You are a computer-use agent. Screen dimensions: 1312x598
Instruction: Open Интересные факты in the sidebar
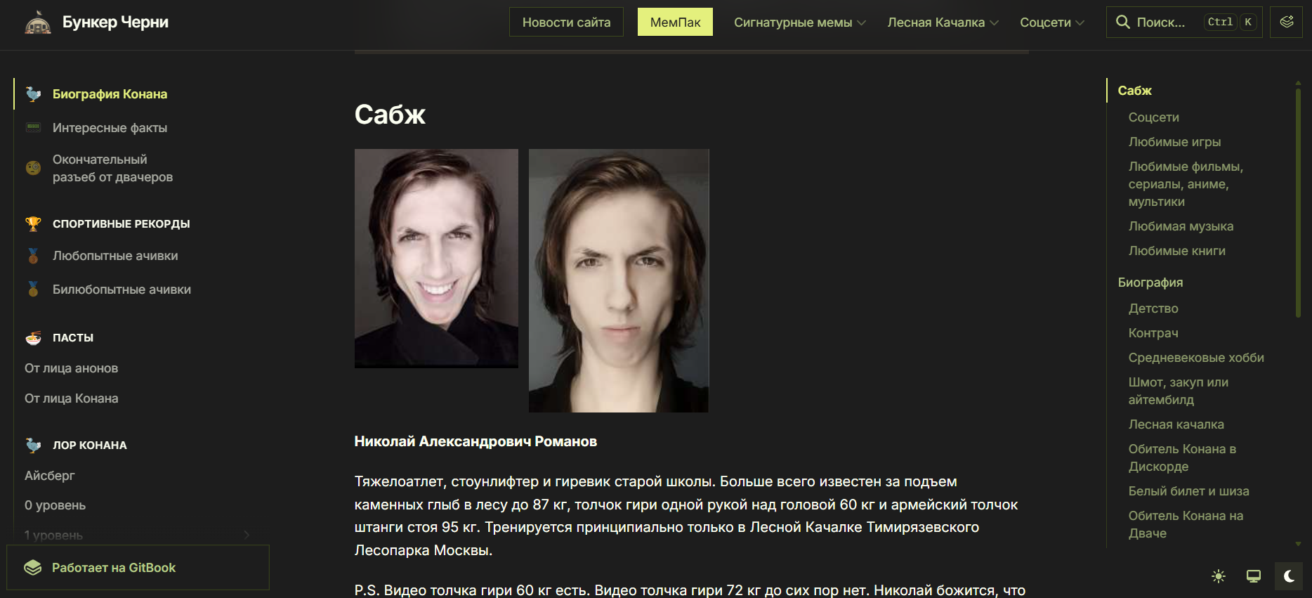(x=110, y=127)
